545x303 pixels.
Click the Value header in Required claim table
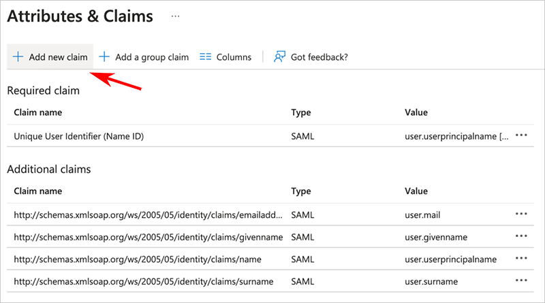pos(416,112)
